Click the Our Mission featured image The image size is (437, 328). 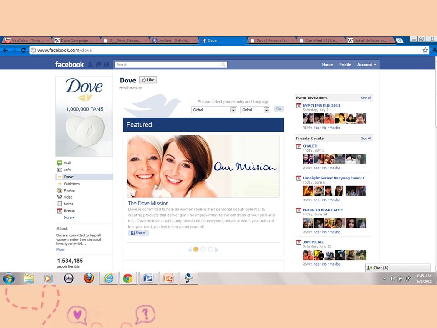[203, 166]
